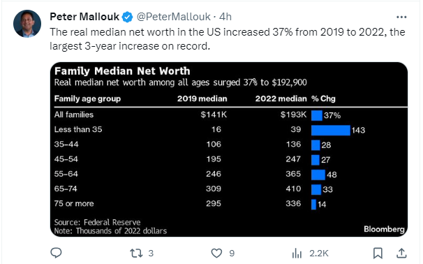Click the All families 37% bar
This screenshot has height=264, width=423.
[317, 115]
